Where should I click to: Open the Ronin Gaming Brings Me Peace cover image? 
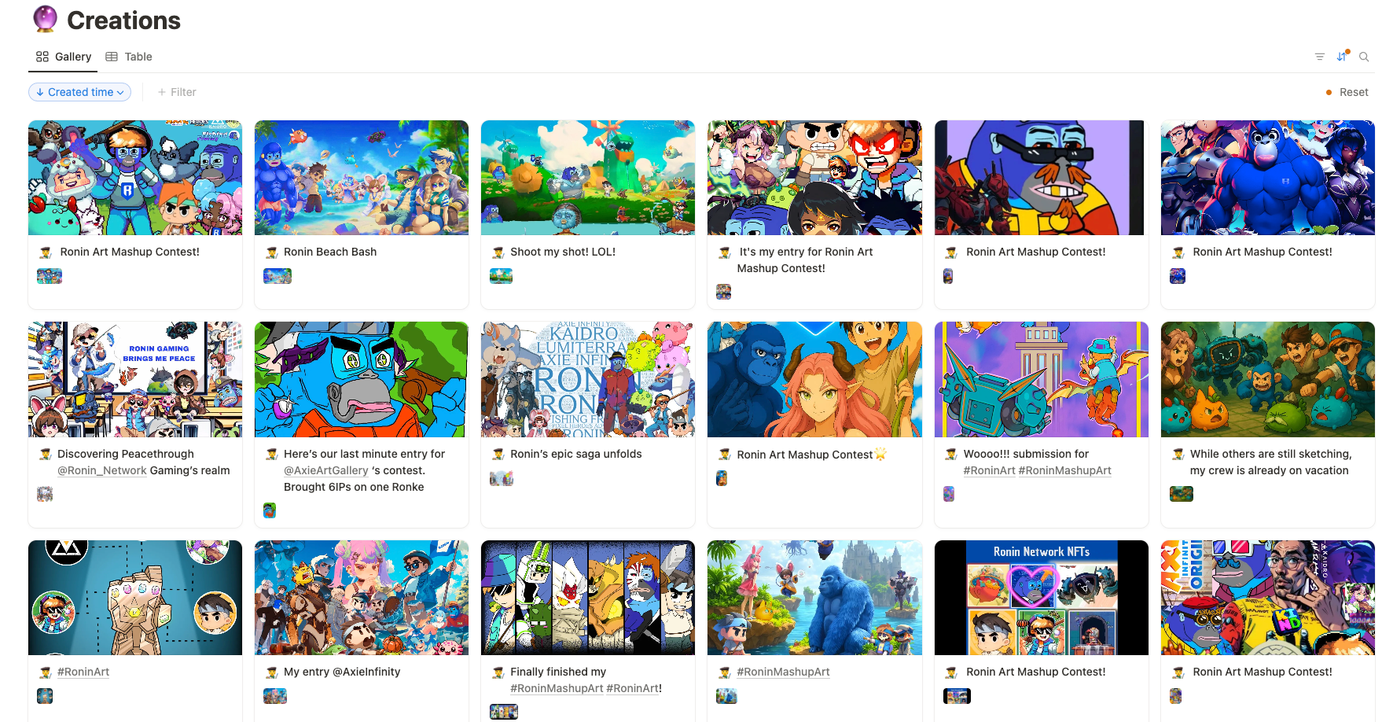[135, 379]
